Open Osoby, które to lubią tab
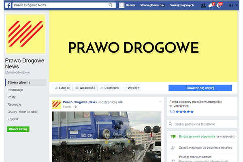 pyautogui.click(x=22, y=112)
